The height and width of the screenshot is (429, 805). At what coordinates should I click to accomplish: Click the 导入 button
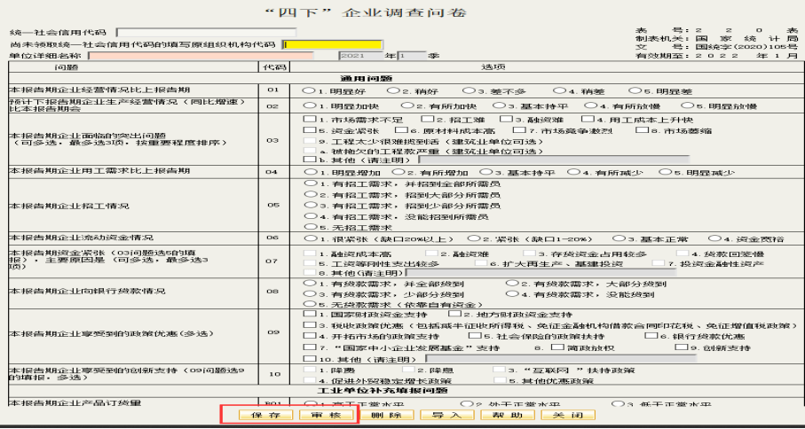[x=447, y=415]
